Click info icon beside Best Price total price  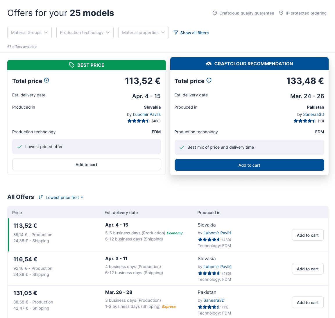click(46, 80)
